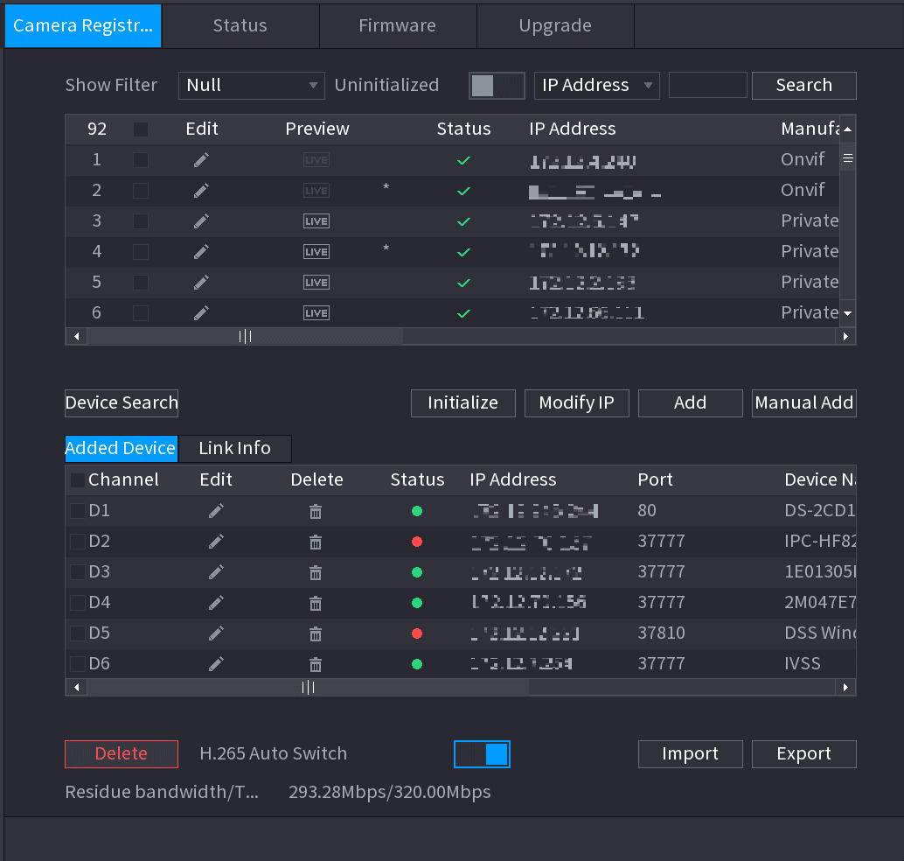Switch to the Camera Registration tab

pyautogui.click(x=83, y=26)
